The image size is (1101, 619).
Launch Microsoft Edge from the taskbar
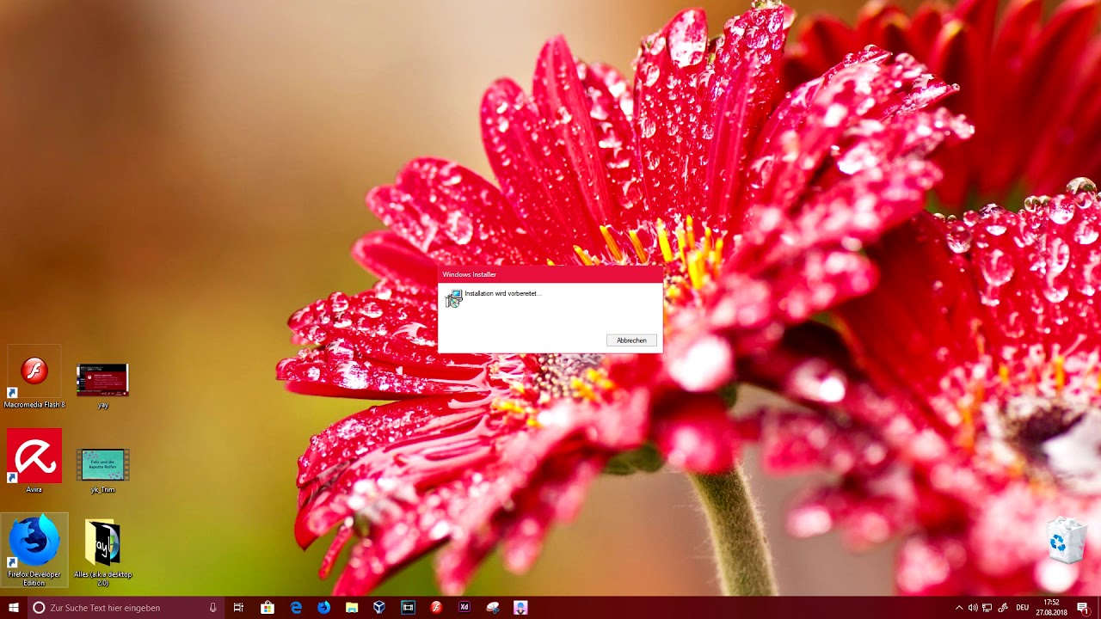pyautogui.click(x=296, y=608)
